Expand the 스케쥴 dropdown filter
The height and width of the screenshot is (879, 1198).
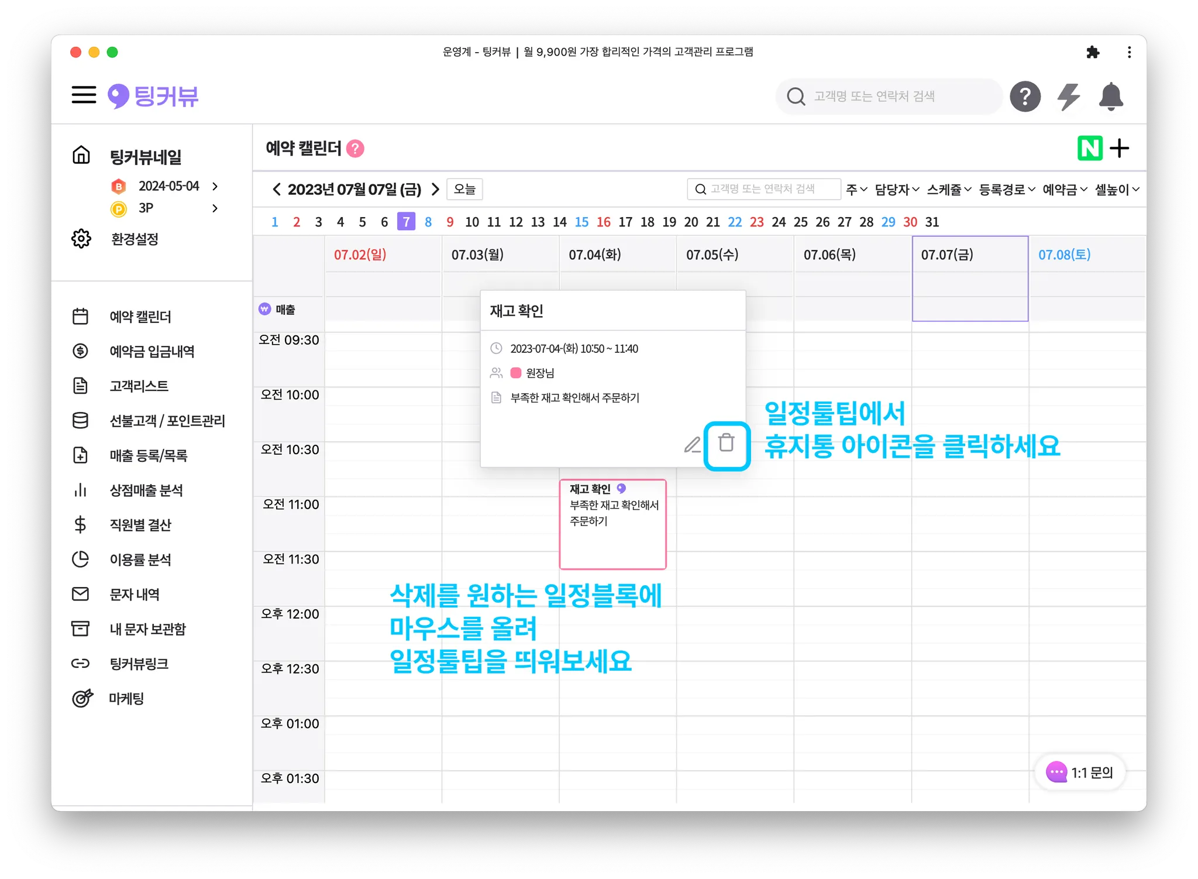pos(948,190)
